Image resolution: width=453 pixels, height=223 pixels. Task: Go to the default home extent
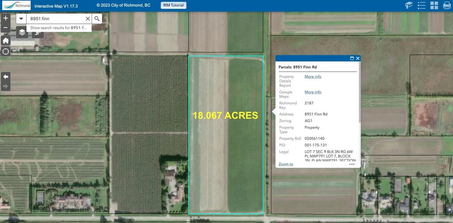coord(6,40)
